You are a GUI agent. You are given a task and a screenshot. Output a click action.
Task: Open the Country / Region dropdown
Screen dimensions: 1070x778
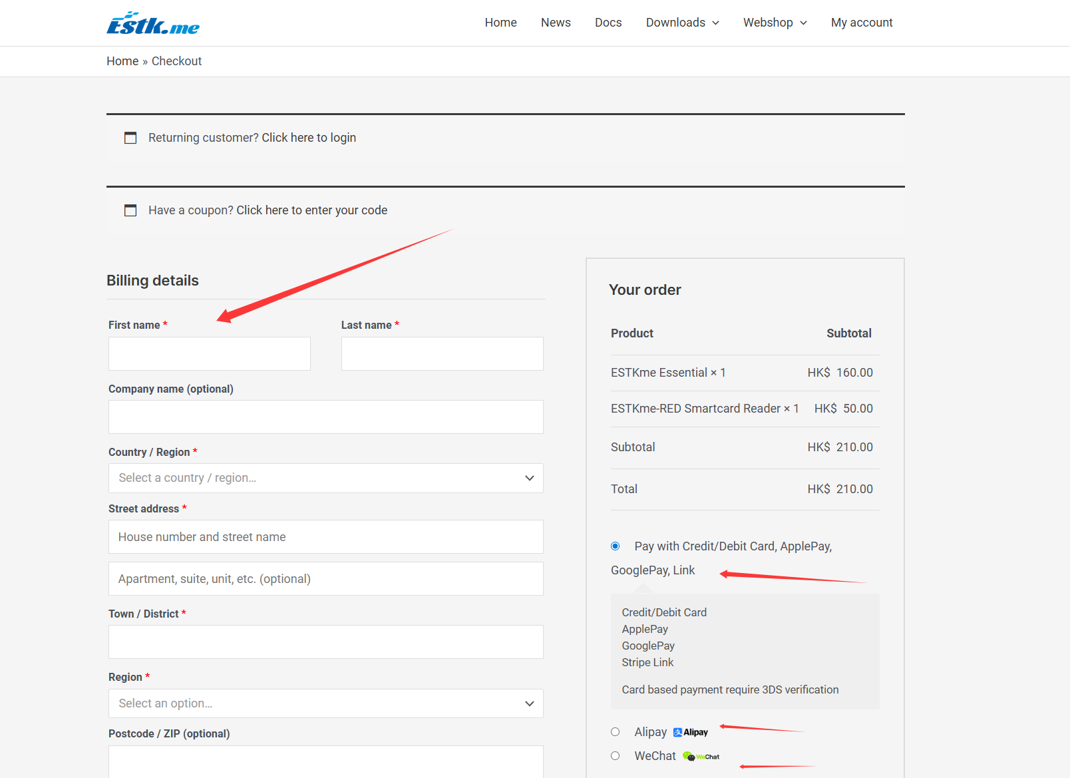coord(325,478)
